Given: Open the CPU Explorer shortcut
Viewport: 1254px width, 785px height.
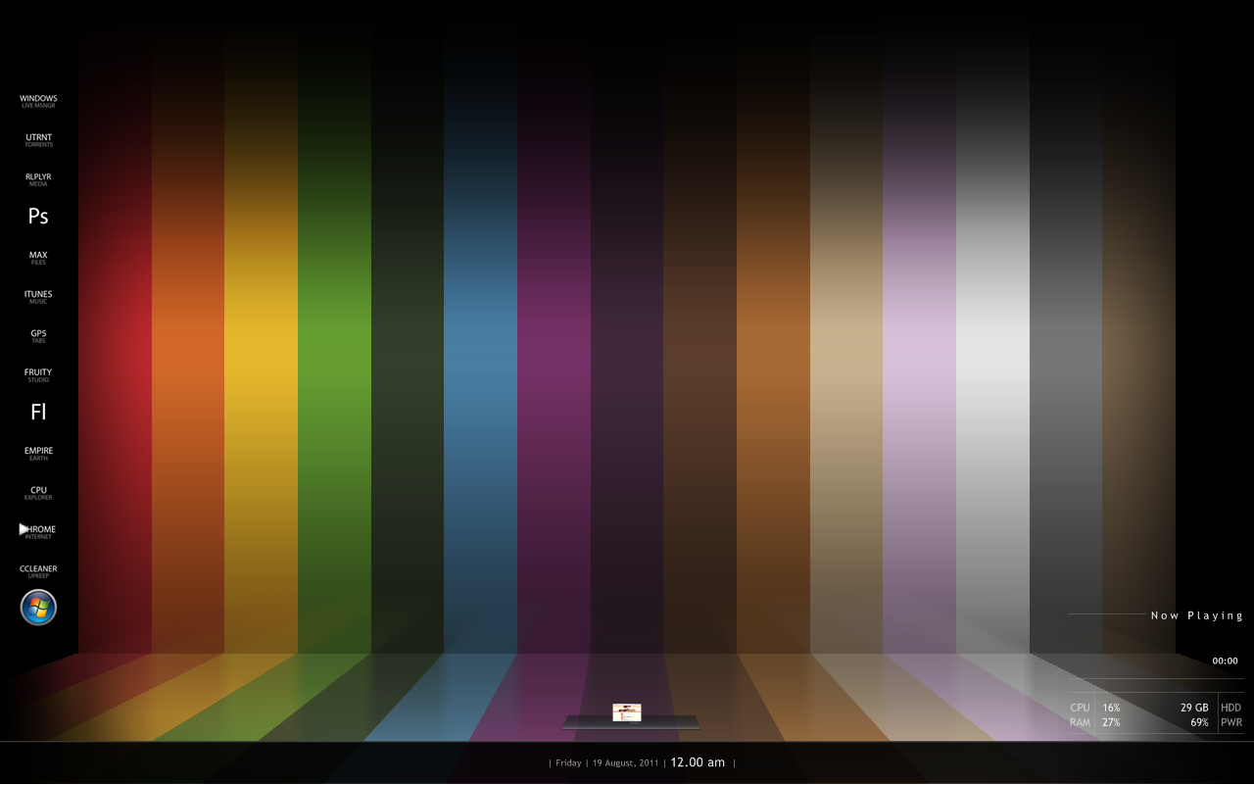Looking at the screenshot, I should pyautogui.click(x=38, y=493).
